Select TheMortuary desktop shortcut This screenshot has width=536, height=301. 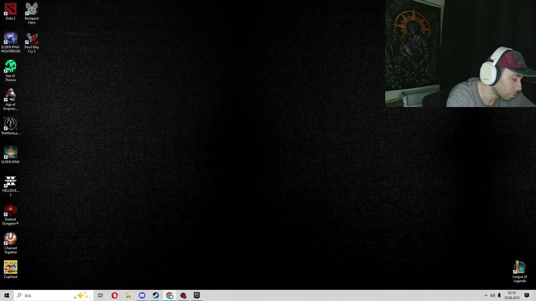tap(10, 126)
